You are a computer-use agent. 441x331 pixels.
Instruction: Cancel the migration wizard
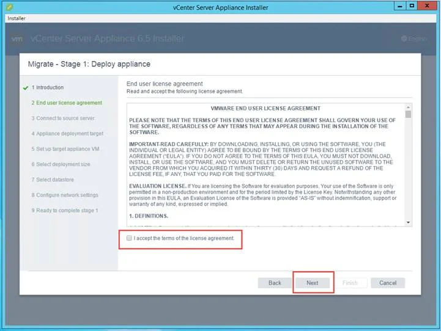pyautogui.click(x=388, y=283)
